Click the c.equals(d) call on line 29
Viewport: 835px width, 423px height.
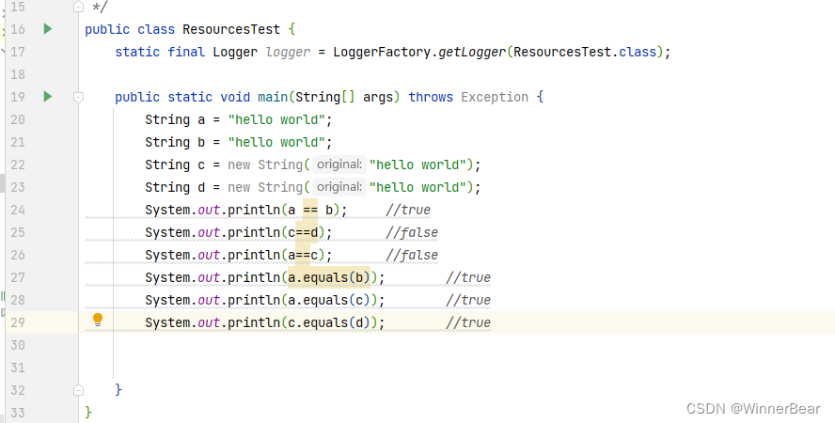click(329, 322)
